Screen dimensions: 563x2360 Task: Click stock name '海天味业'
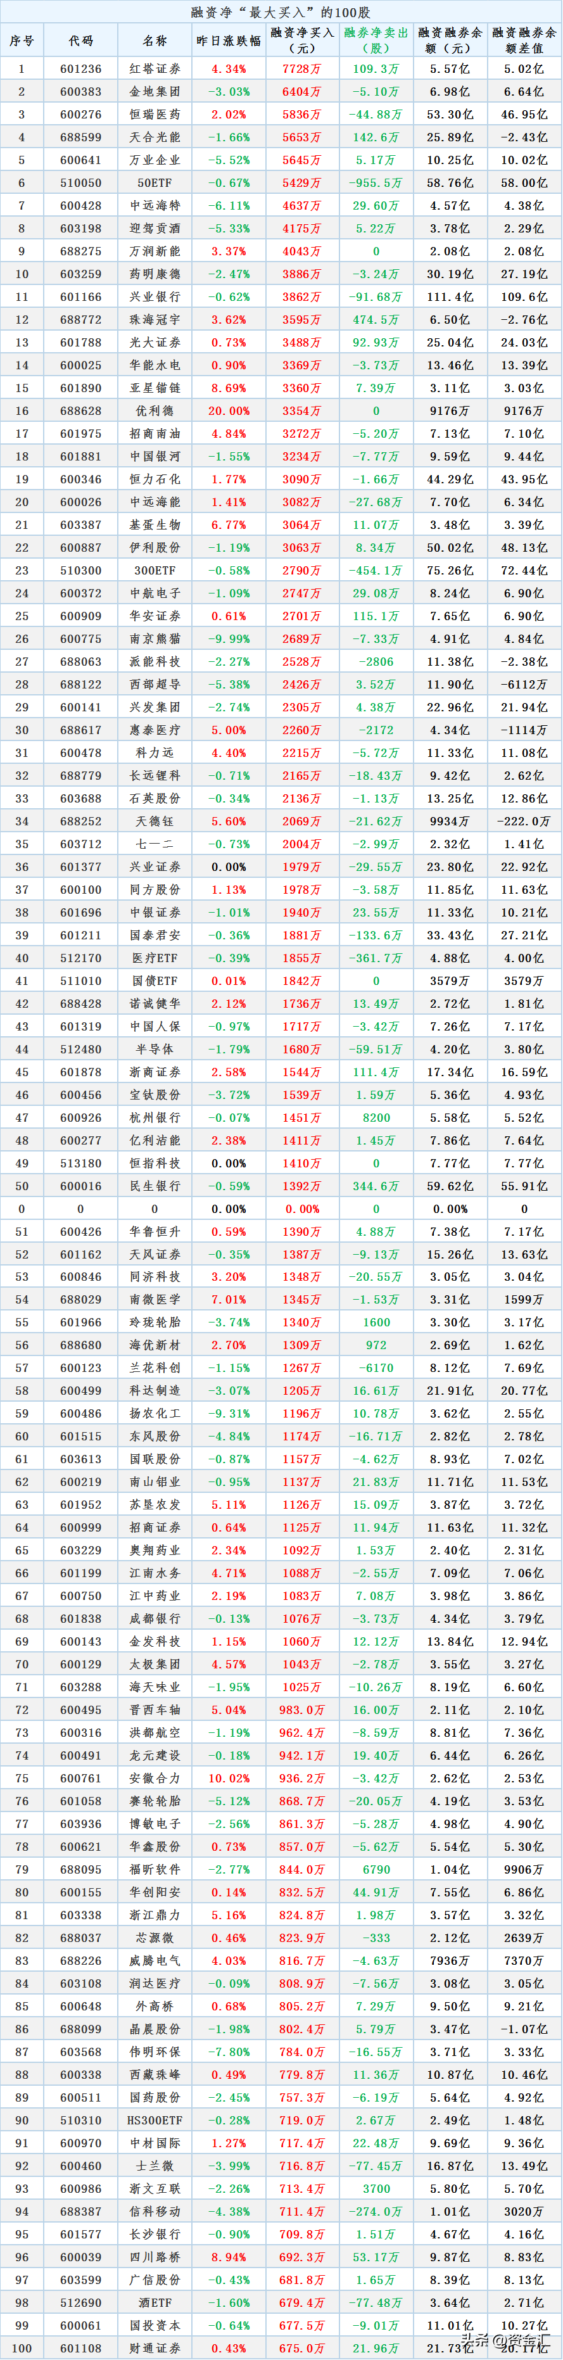pos(155,1687)
